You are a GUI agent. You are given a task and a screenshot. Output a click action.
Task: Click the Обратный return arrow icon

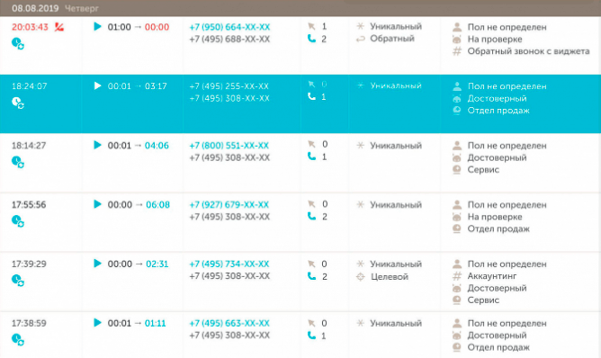tap(360, 39)
